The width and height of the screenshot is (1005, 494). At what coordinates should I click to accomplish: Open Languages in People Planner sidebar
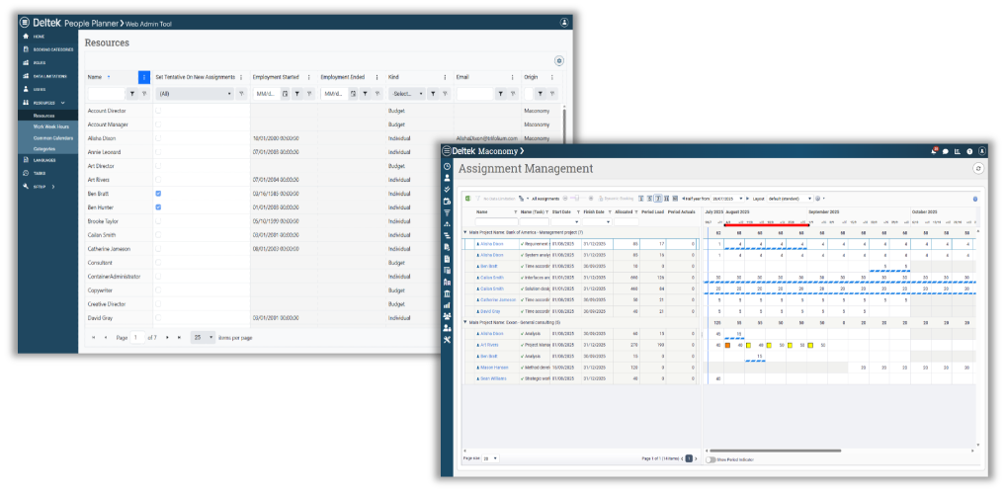pyautogui.click(x=44, y=160)
